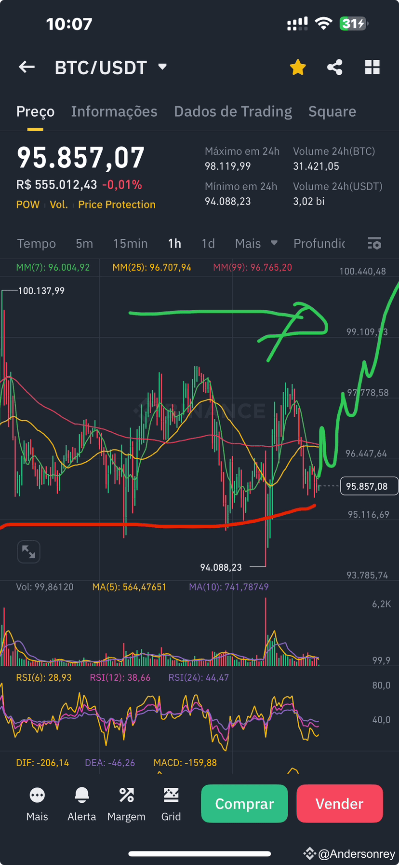Tap the 100.137,99 high price marker
This screenshot has height=865, width=399.
41,291
